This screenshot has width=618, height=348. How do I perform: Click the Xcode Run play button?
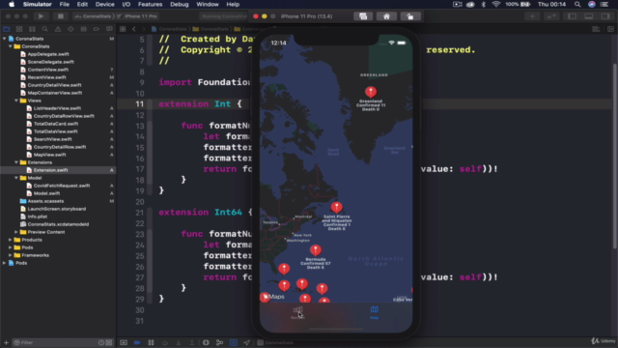click(41, 16)
